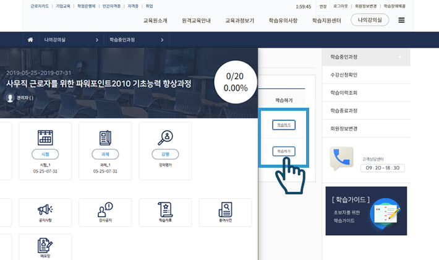Open the 교육원소개 menu
Image resolution: width=439 pixels, height=260 pixels.
(x=155, y=20)
